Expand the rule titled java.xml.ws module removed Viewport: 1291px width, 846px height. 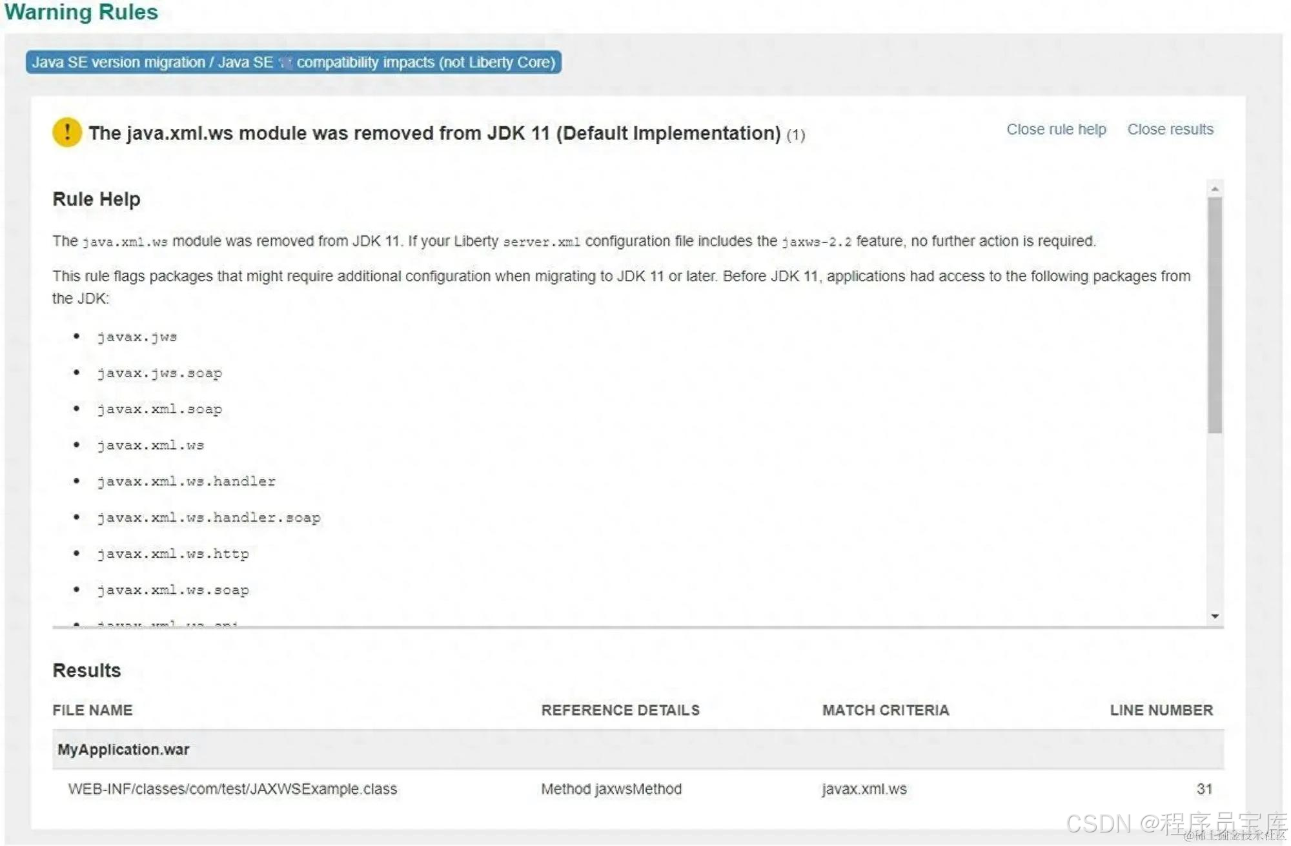click(434, 133)
